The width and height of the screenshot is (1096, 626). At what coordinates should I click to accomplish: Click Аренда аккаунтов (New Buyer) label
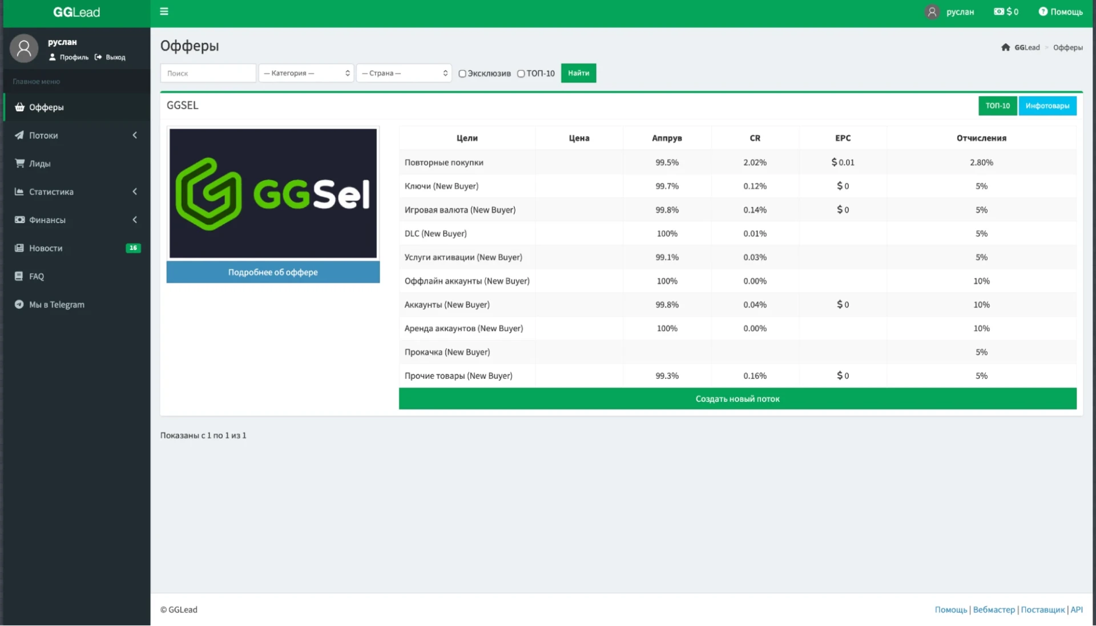pyautogui.click(x=464, y=328)
